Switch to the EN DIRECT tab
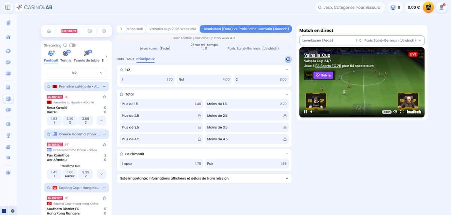This screenshot has height=215, width=451. [69, 31]
